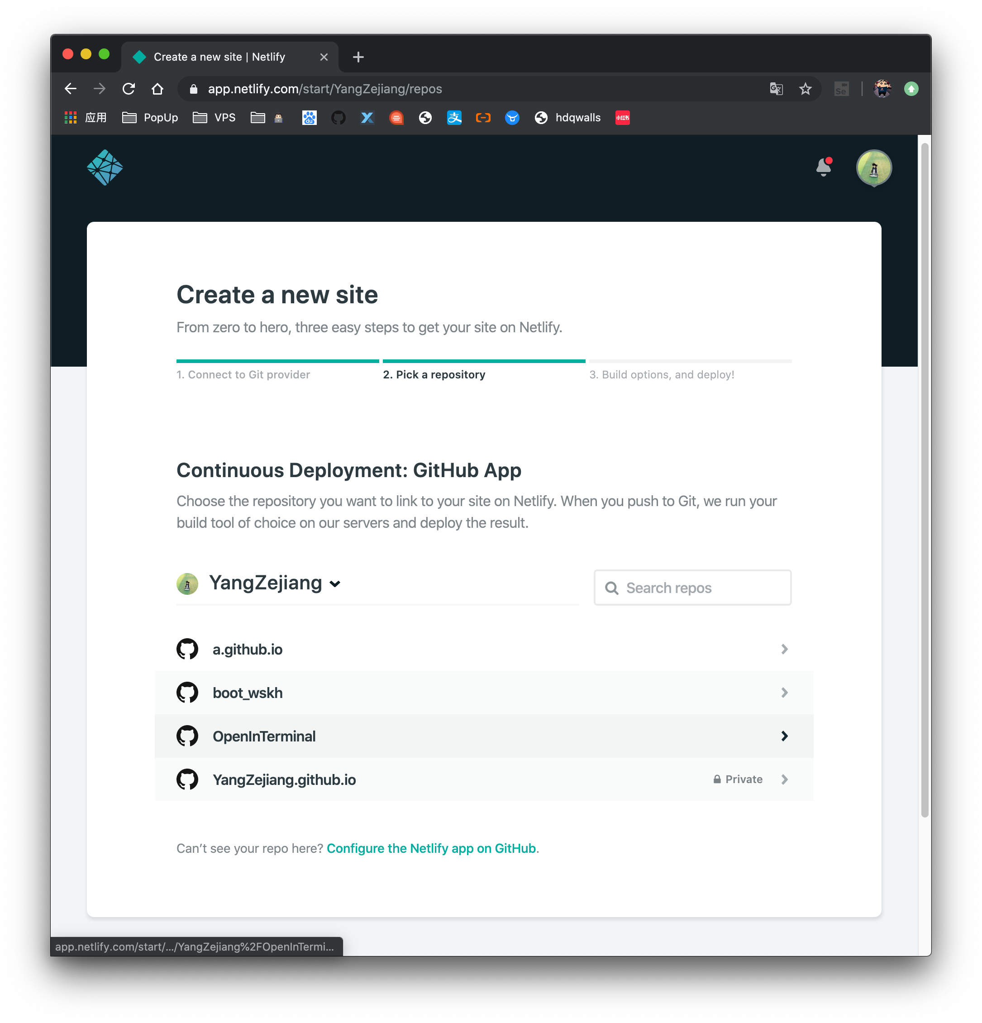Open the 应用 apps bookmark
Screen dimensions: 982x1023
pos(86,117)
